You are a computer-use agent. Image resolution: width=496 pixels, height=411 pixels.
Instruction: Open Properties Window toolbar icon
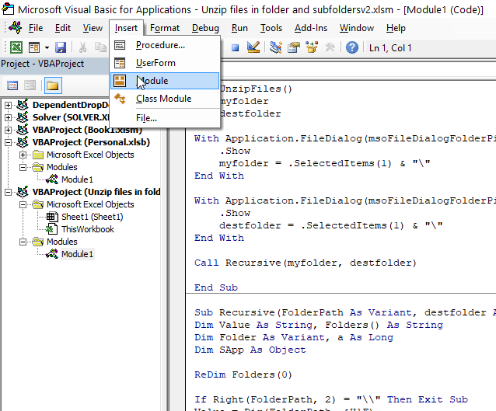(x=294, y=47)
